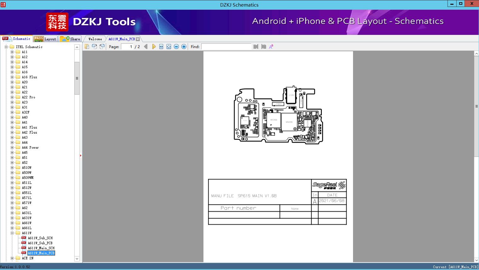
Task: Click the fit page icon
Action: tap(169, 47)
